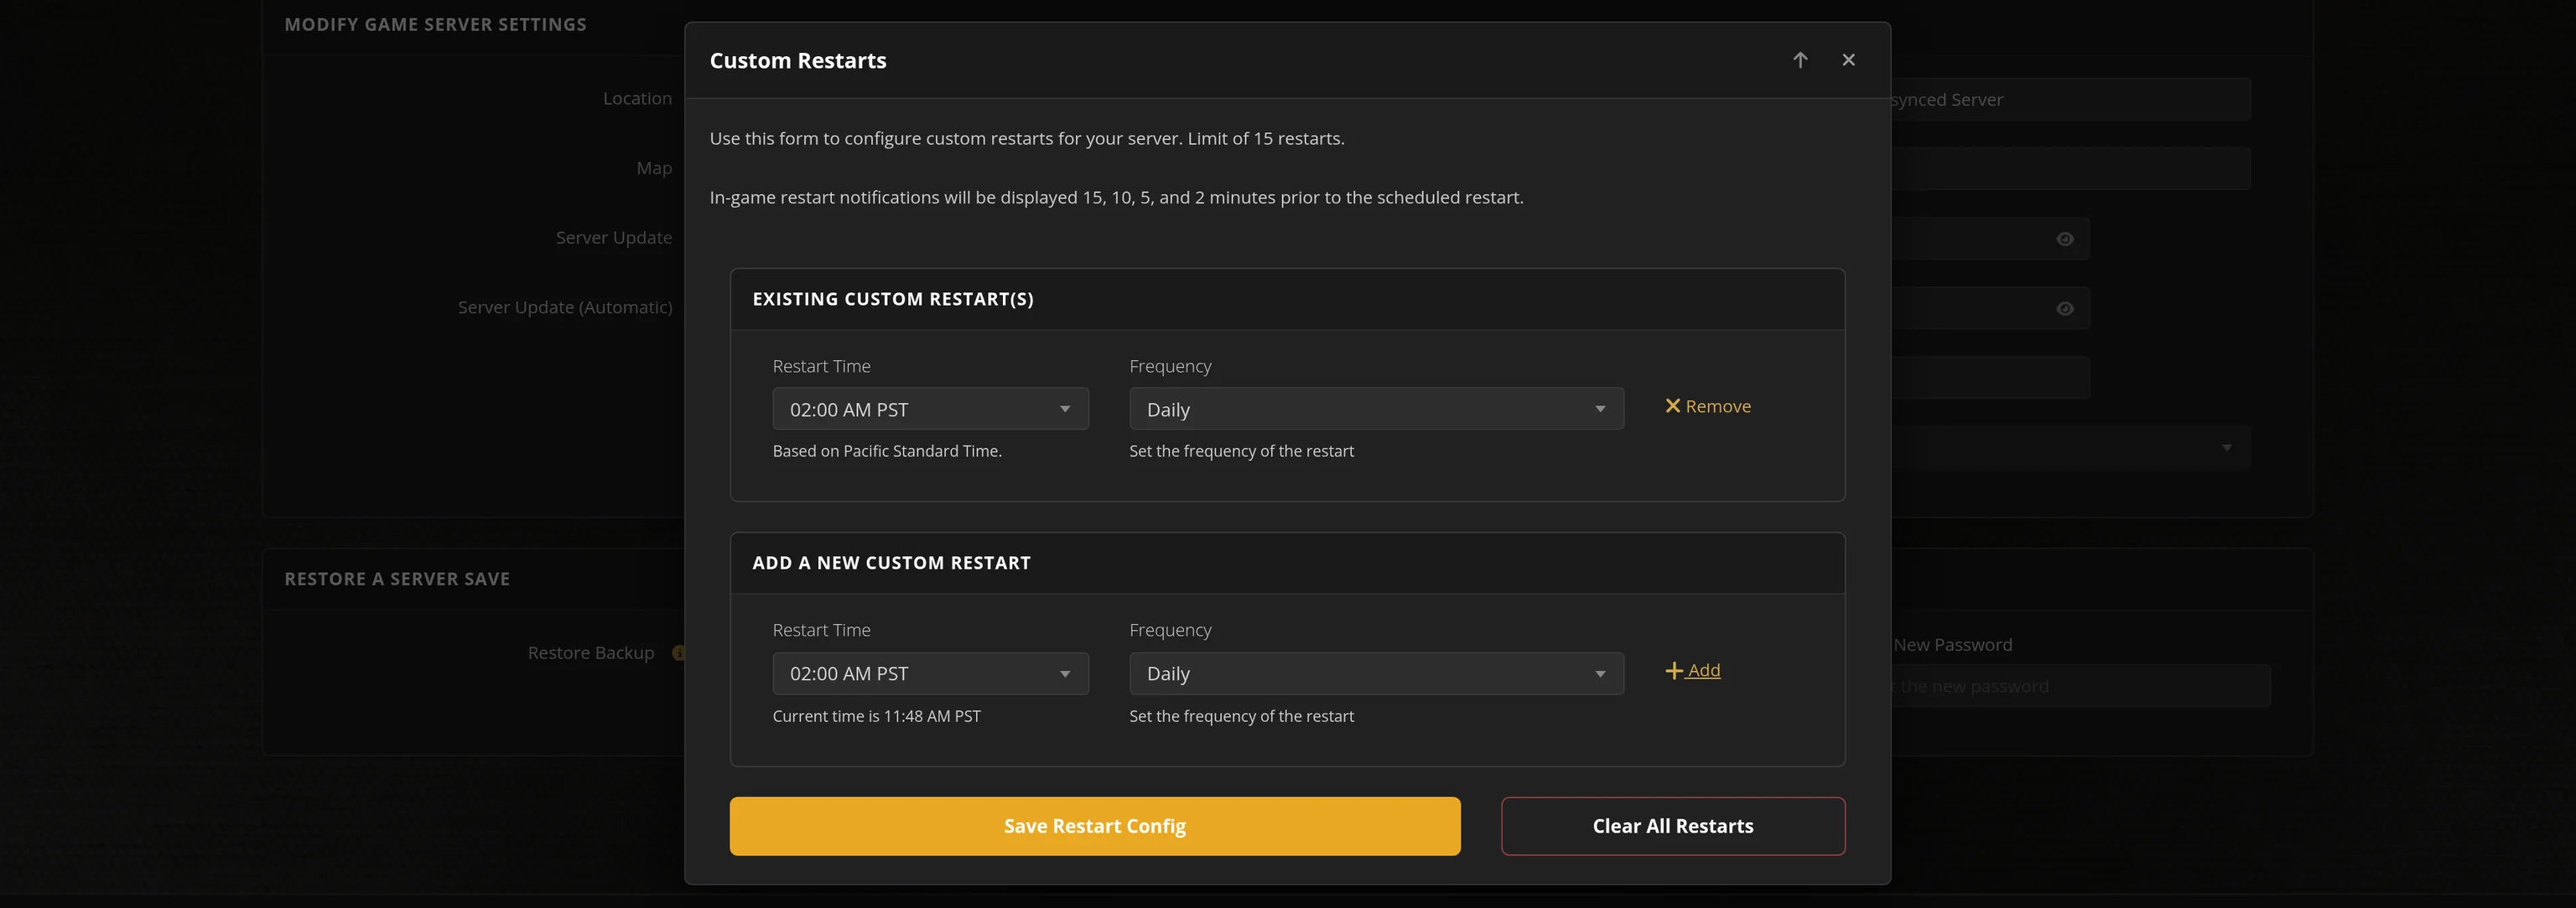2576x908 pixels.
Task: Click the new password input field behind dialog
Action: coord(2081,686)
